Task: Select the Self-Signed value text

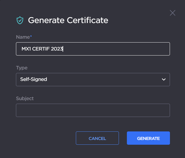Action: [x=33, y=79]
